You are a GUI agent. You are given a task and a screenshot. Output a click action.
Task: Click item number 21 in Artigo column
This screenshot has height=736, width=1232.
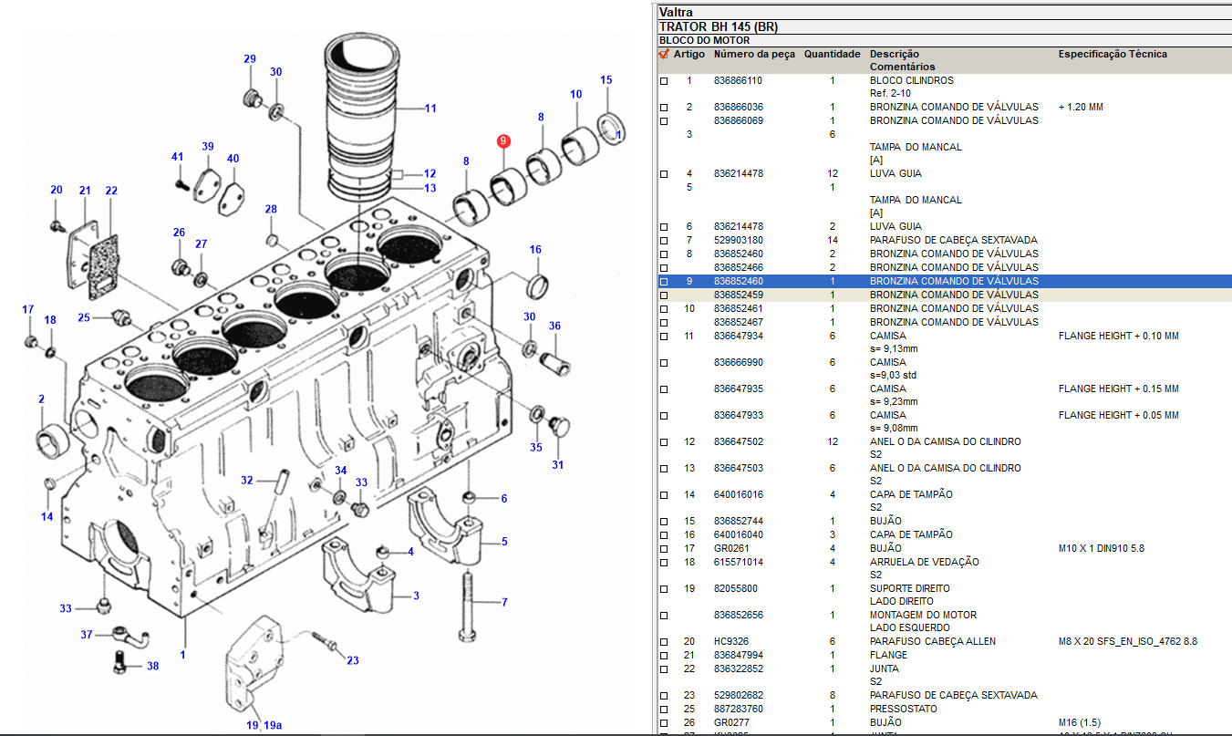(x=688, y=655)
